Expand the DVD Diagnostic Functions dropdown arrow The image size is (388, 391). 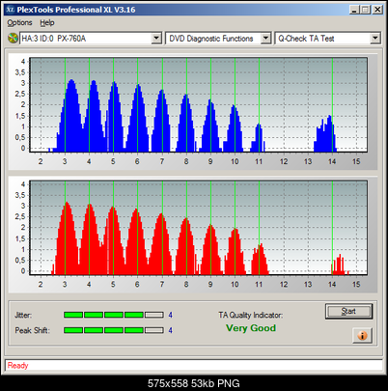point(265,39)
